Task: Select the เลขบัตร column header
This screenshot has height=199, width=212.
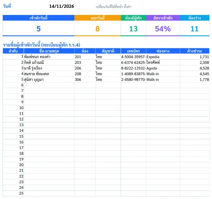Action: click(x=133, y=51)
